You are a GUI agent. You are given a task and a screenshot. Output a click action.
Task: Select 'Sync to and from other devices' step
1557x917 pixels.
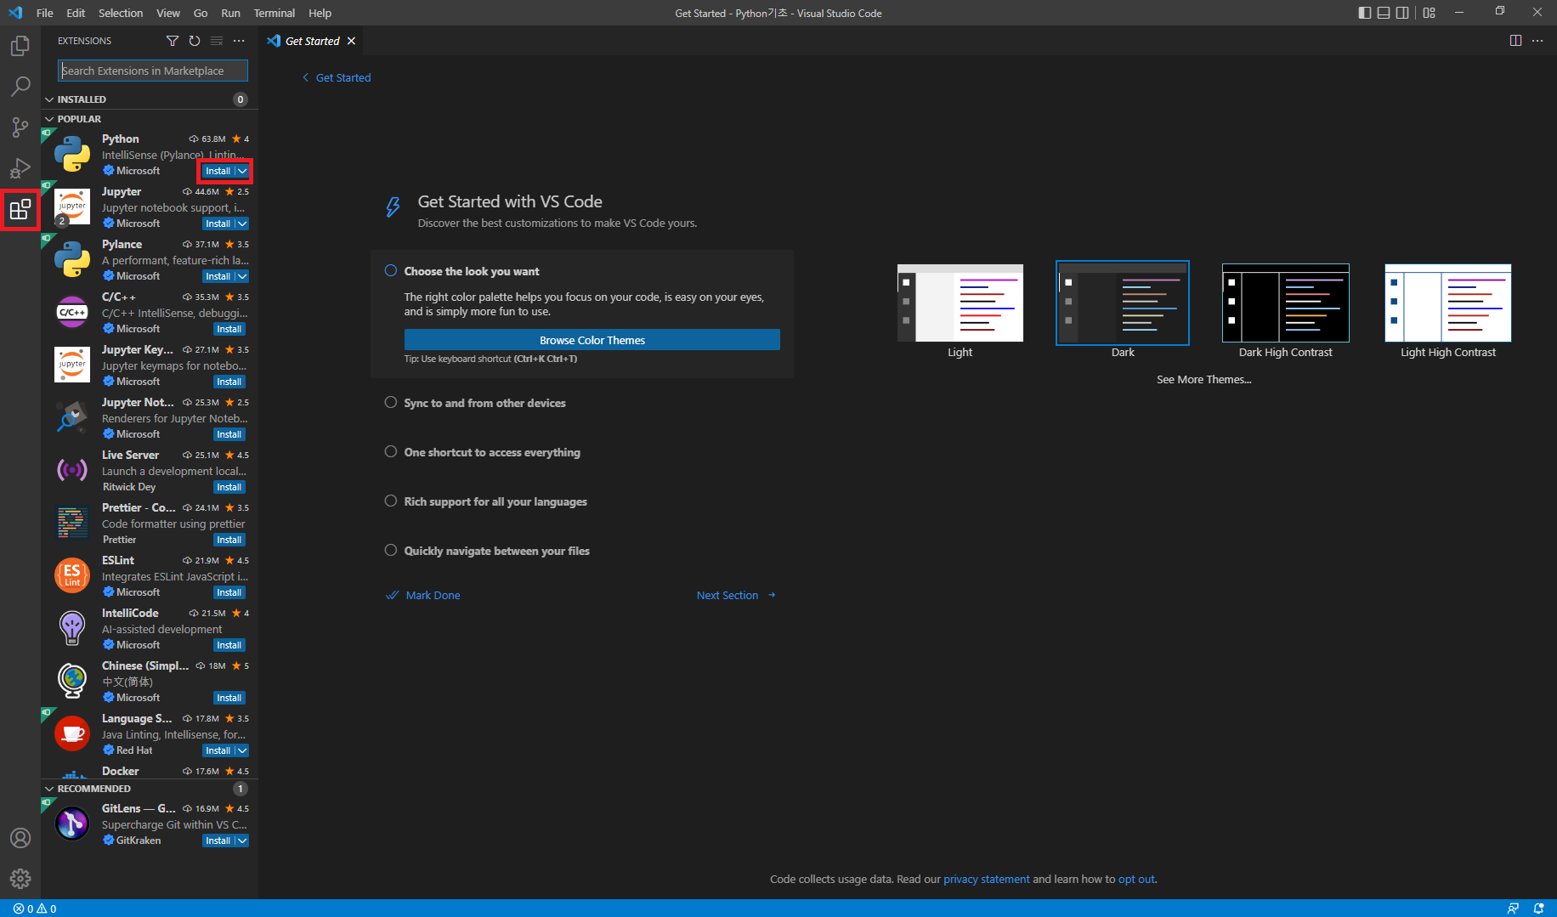tap(391, 403)
